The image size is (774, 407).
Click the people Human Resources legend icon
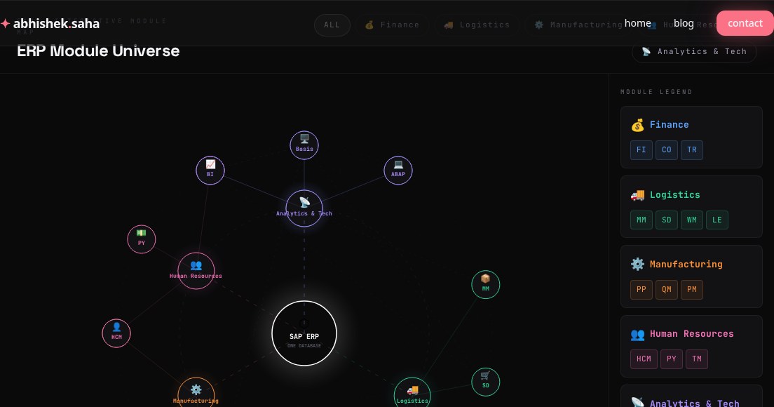(x=637, y=334)
